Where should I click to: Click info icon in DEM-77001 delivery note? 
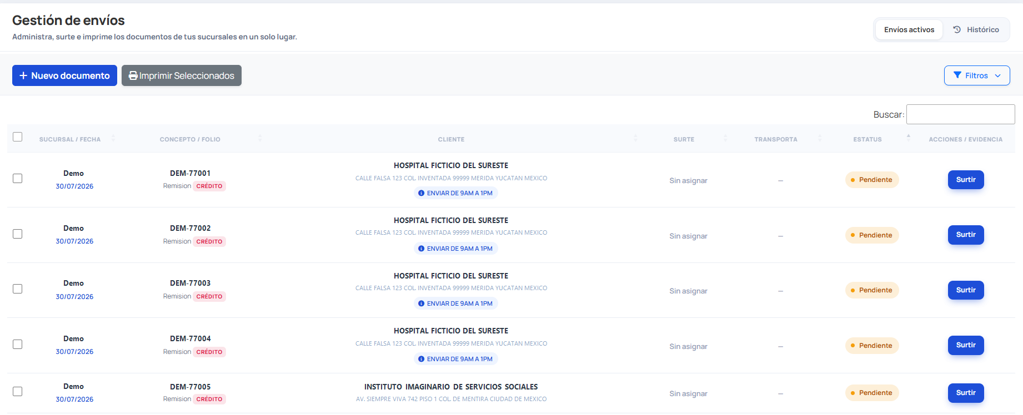[421, 193]
